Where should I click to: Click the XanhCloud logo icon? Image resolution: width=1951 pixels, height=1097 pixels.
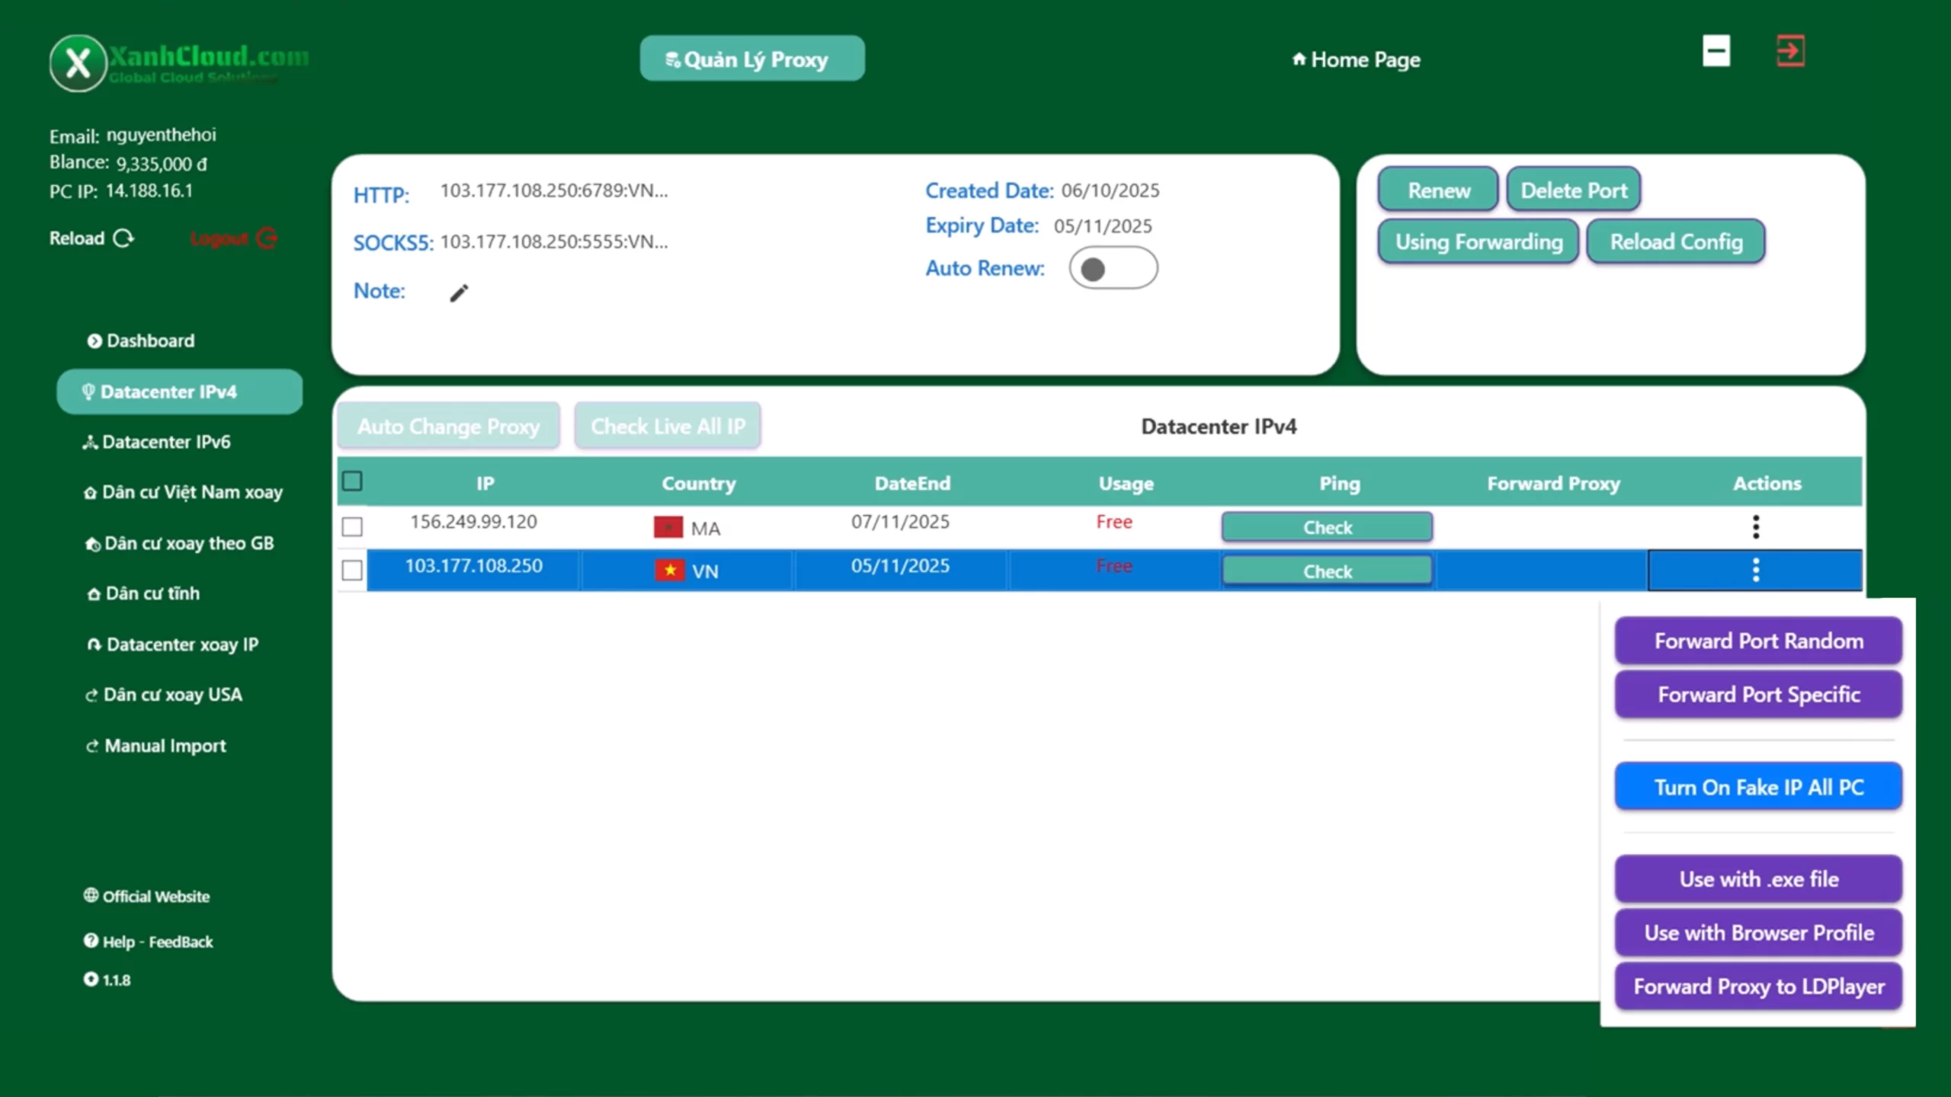(78, 63)
